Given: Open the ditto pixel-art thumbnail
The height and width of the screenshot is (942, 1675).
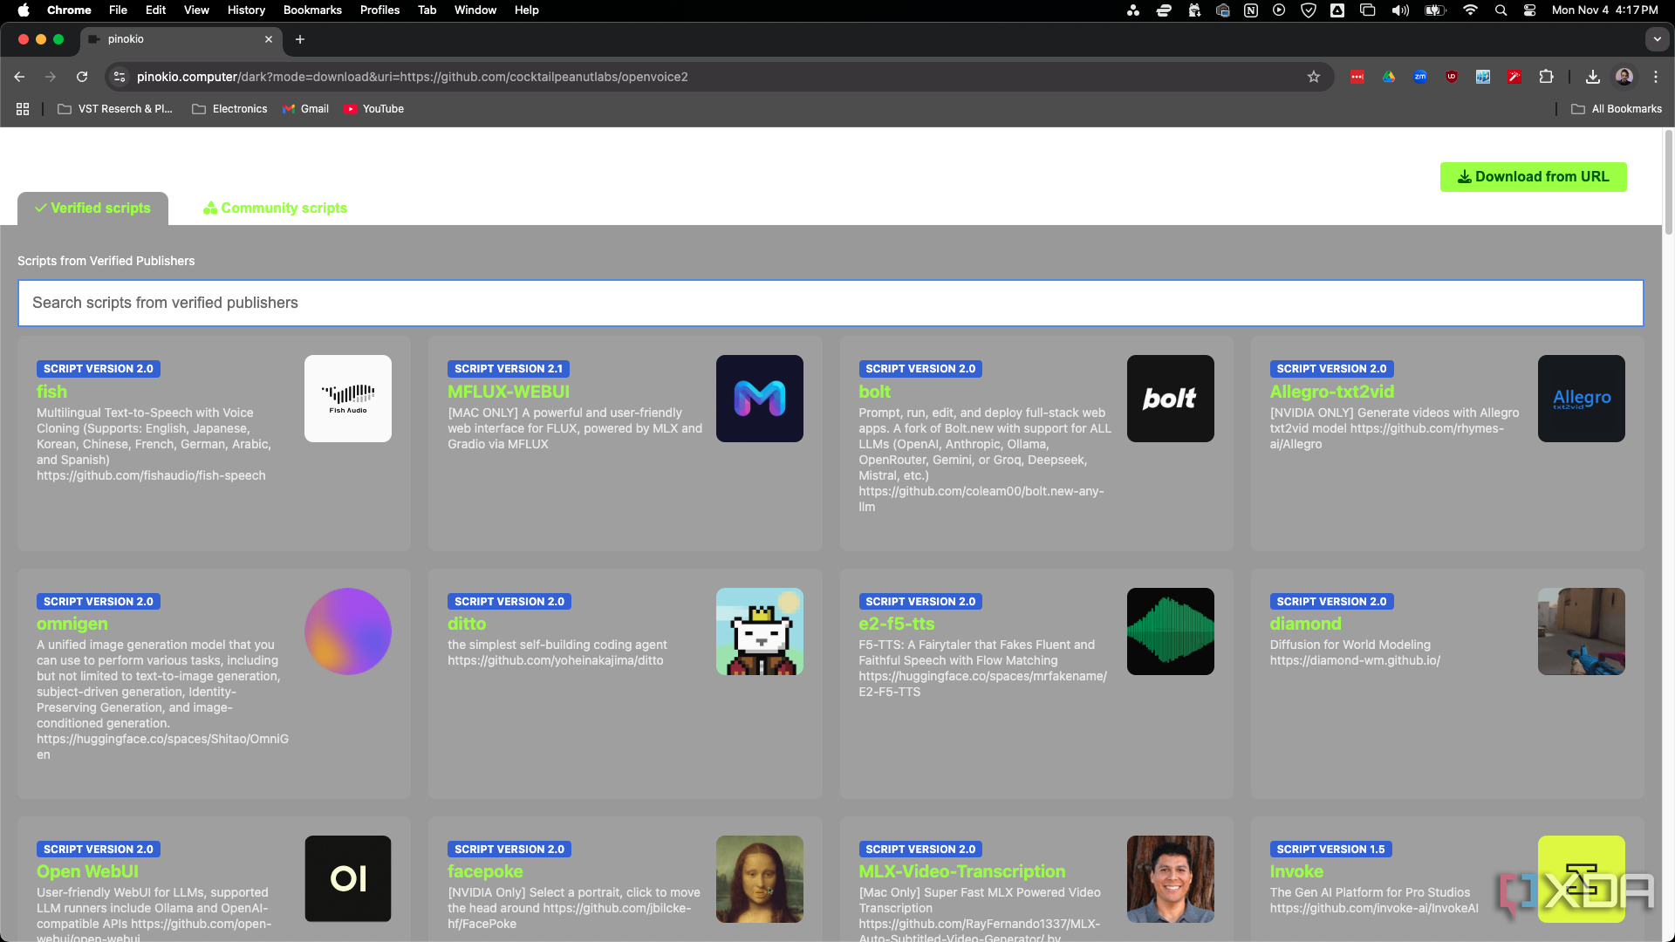Looking at the screenshot, I should [x=760, y=631].
